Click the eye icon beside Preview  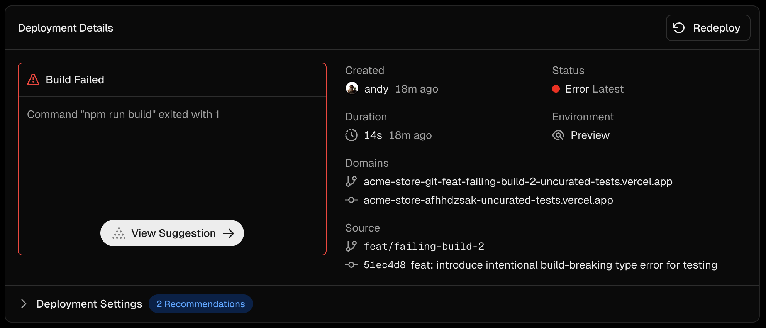pyautogui.click(x=558, y=135)
